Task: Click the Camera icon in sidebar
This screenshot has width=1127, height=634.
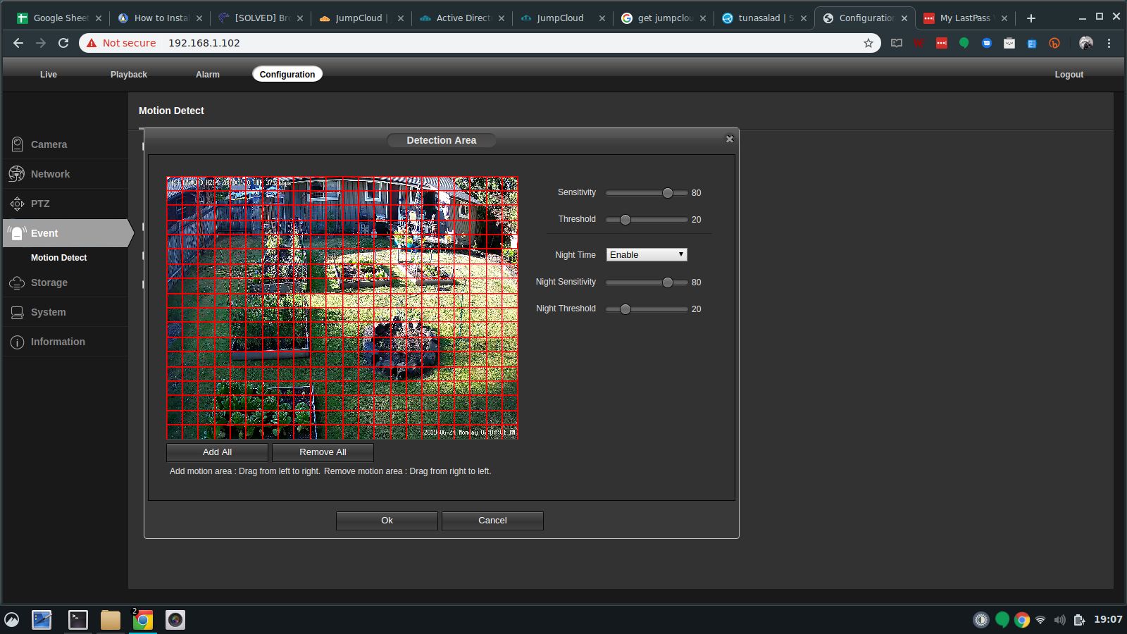Action: (x=17, y=144)
